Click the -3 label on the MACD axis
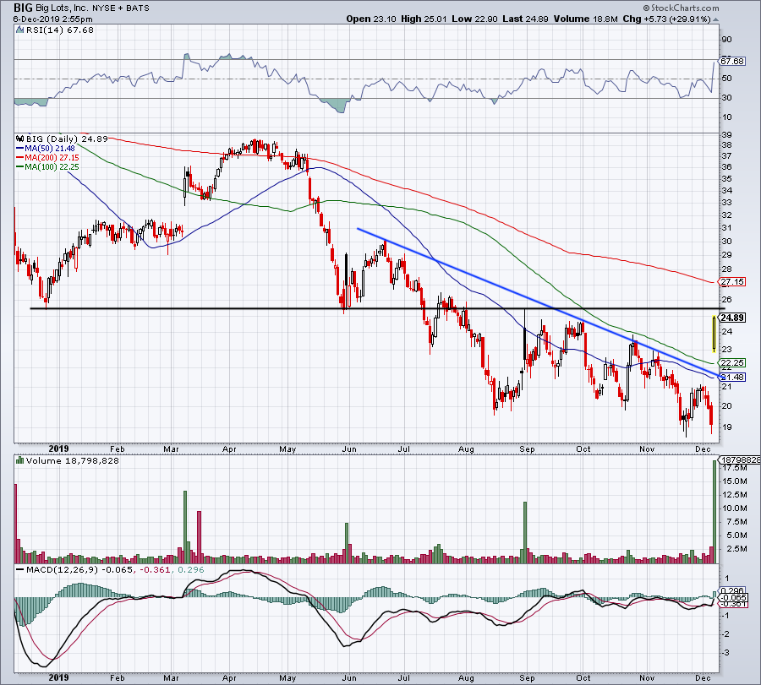 click(726, 653)
